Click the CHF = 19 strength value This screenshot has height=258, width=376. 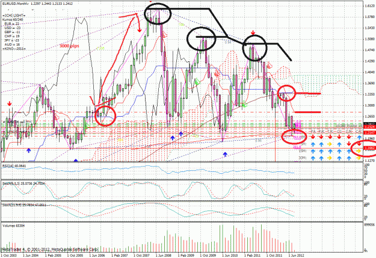pos(12,36)
